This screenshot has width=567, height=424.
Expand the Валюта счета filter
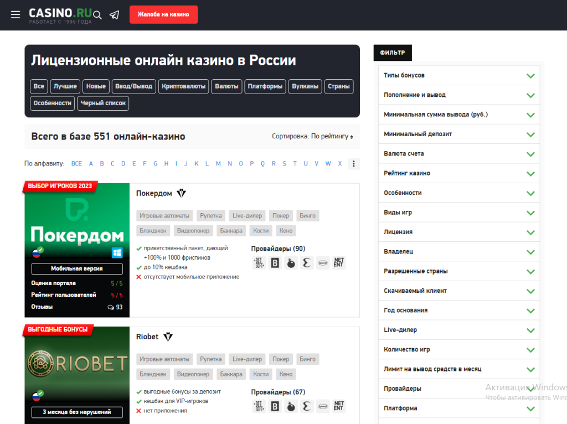459,154
